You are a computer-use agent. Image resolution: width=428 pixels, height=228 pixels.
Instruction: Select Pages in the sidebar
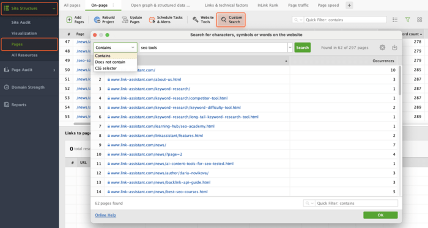[29, 44]
